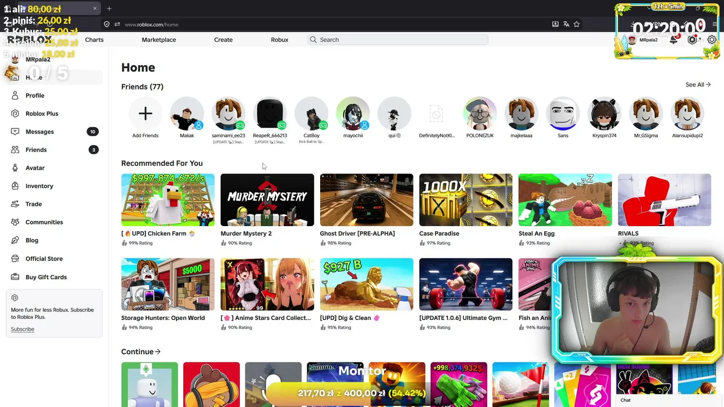Open the Charts tab in the top navigation
The image size is (724, 407).
click(94, 40)
